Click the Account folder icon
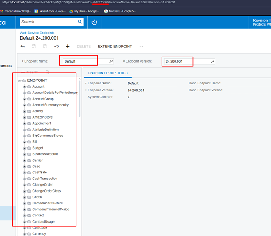The image size is (271, 236). 29,86
